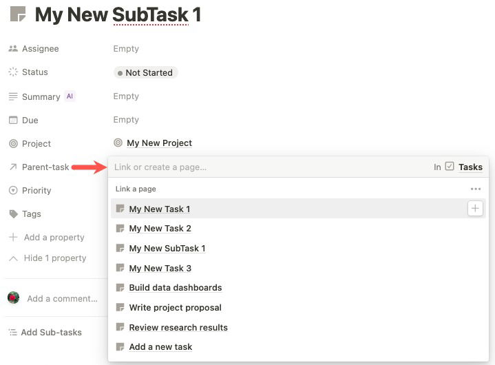Click the plus icon beside My New Task 1
495x365 pixels.
[475, 209]
